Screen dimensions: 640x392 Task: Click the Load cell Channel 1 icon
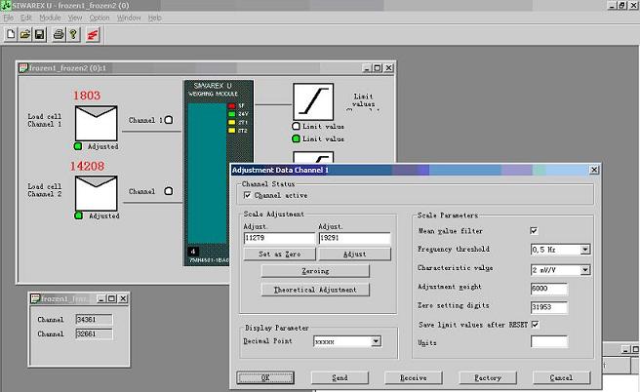click(x=96, y=123)
